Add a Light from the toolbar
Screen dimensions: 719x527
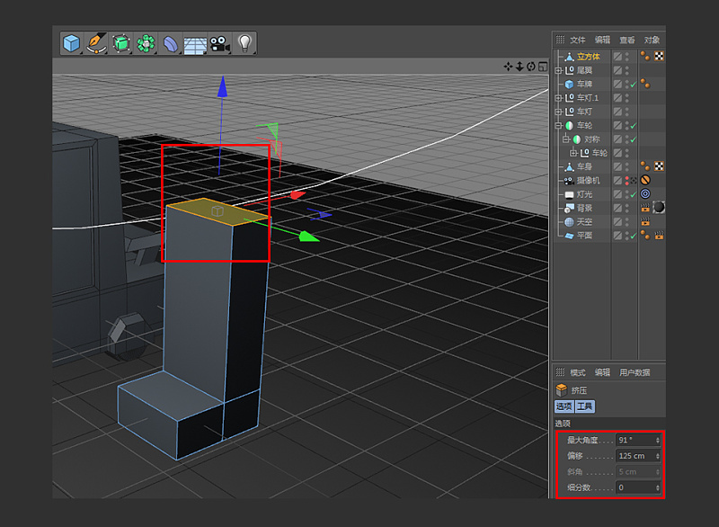(x=244, y=43)
